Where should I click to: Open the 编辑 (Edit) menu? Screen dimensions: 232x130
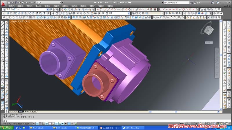20,6
